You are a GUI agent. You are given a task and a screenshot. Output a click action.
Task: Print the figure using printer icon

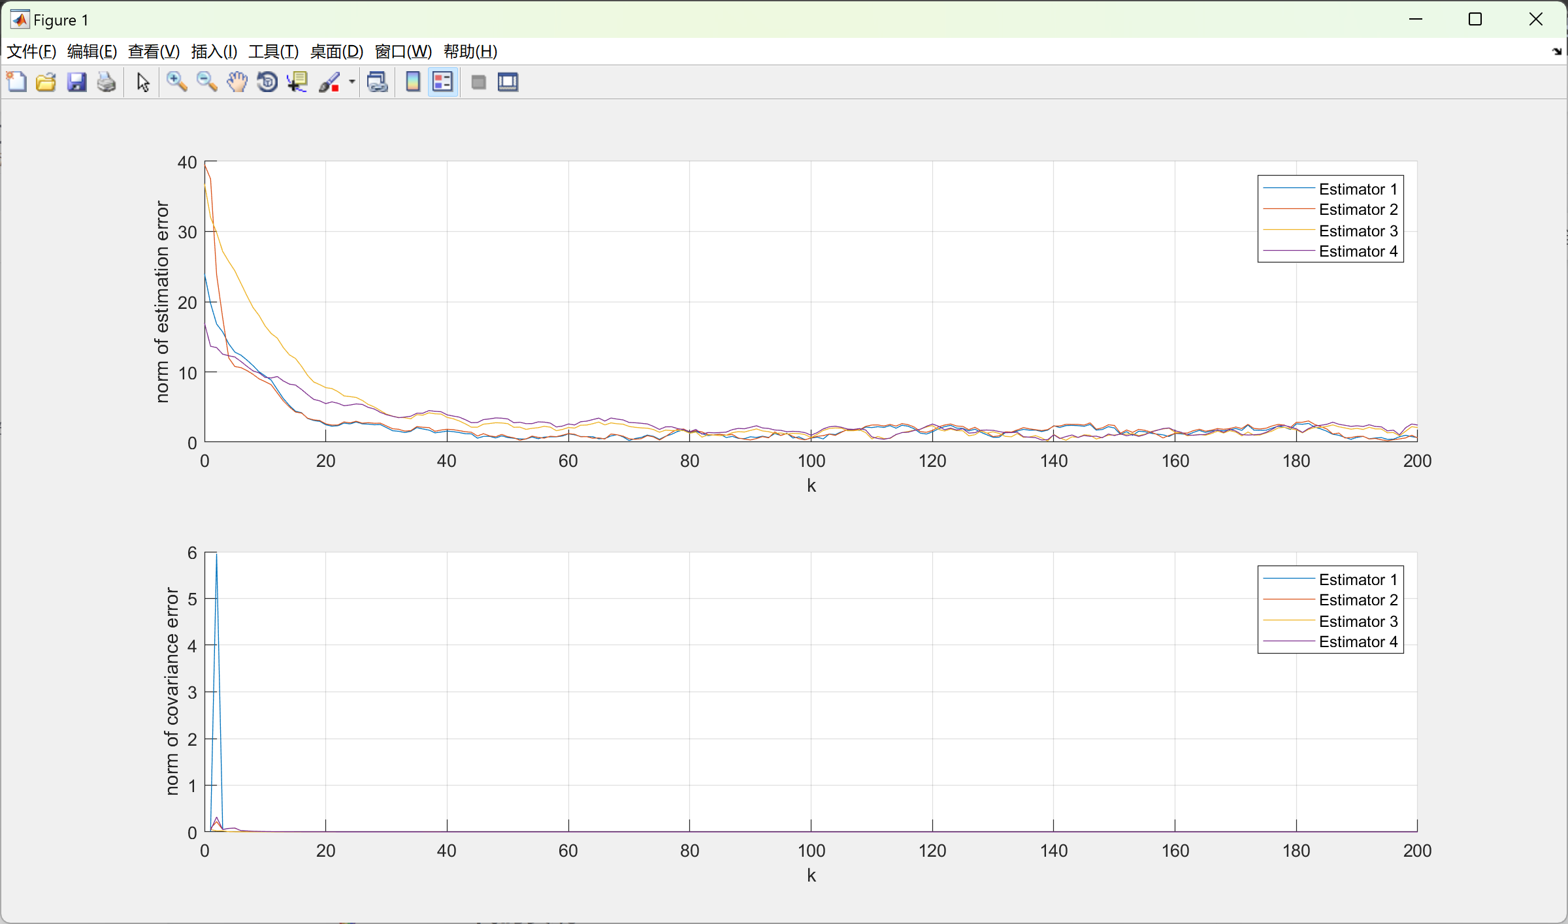(x=106, y=82)
